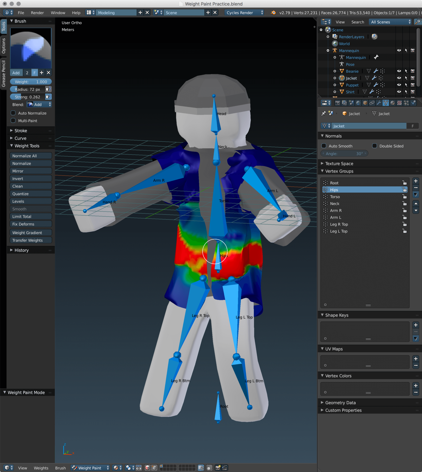Toggle the properties pin icon
Image resolution: width=422 pixels, height=472 pixels.
(324, 113)
